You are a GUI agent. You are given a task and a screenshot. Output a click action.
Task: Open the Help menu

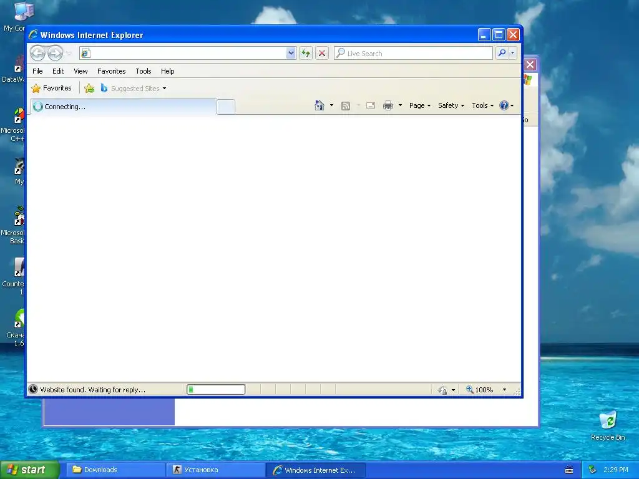167,71
